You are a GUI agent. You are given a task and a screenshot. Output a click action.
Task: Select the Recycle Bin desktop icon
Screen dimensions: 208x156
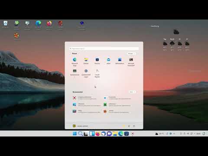(x=5, y=24)
